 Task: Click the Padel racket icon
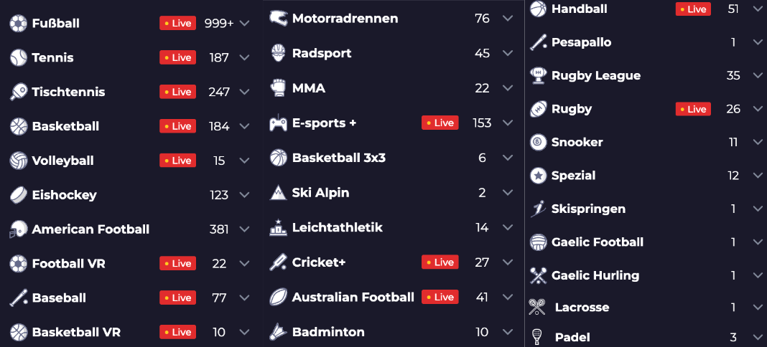[536, 336]
